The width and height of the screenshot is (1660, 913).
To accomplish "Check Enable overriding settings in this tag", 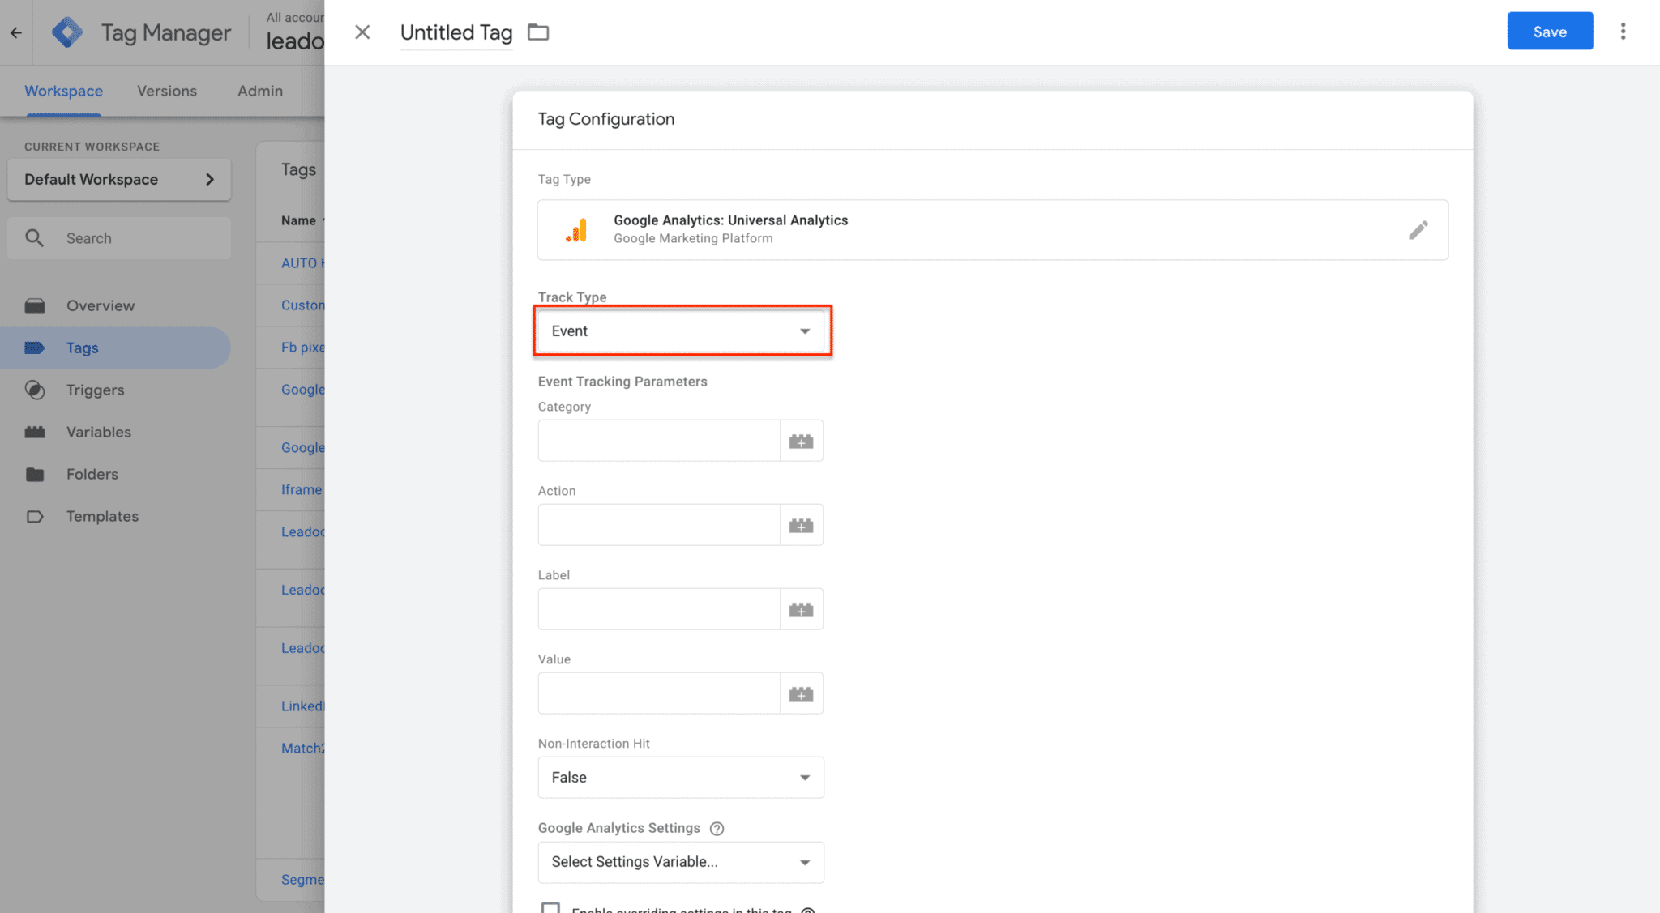I will 551,908.
